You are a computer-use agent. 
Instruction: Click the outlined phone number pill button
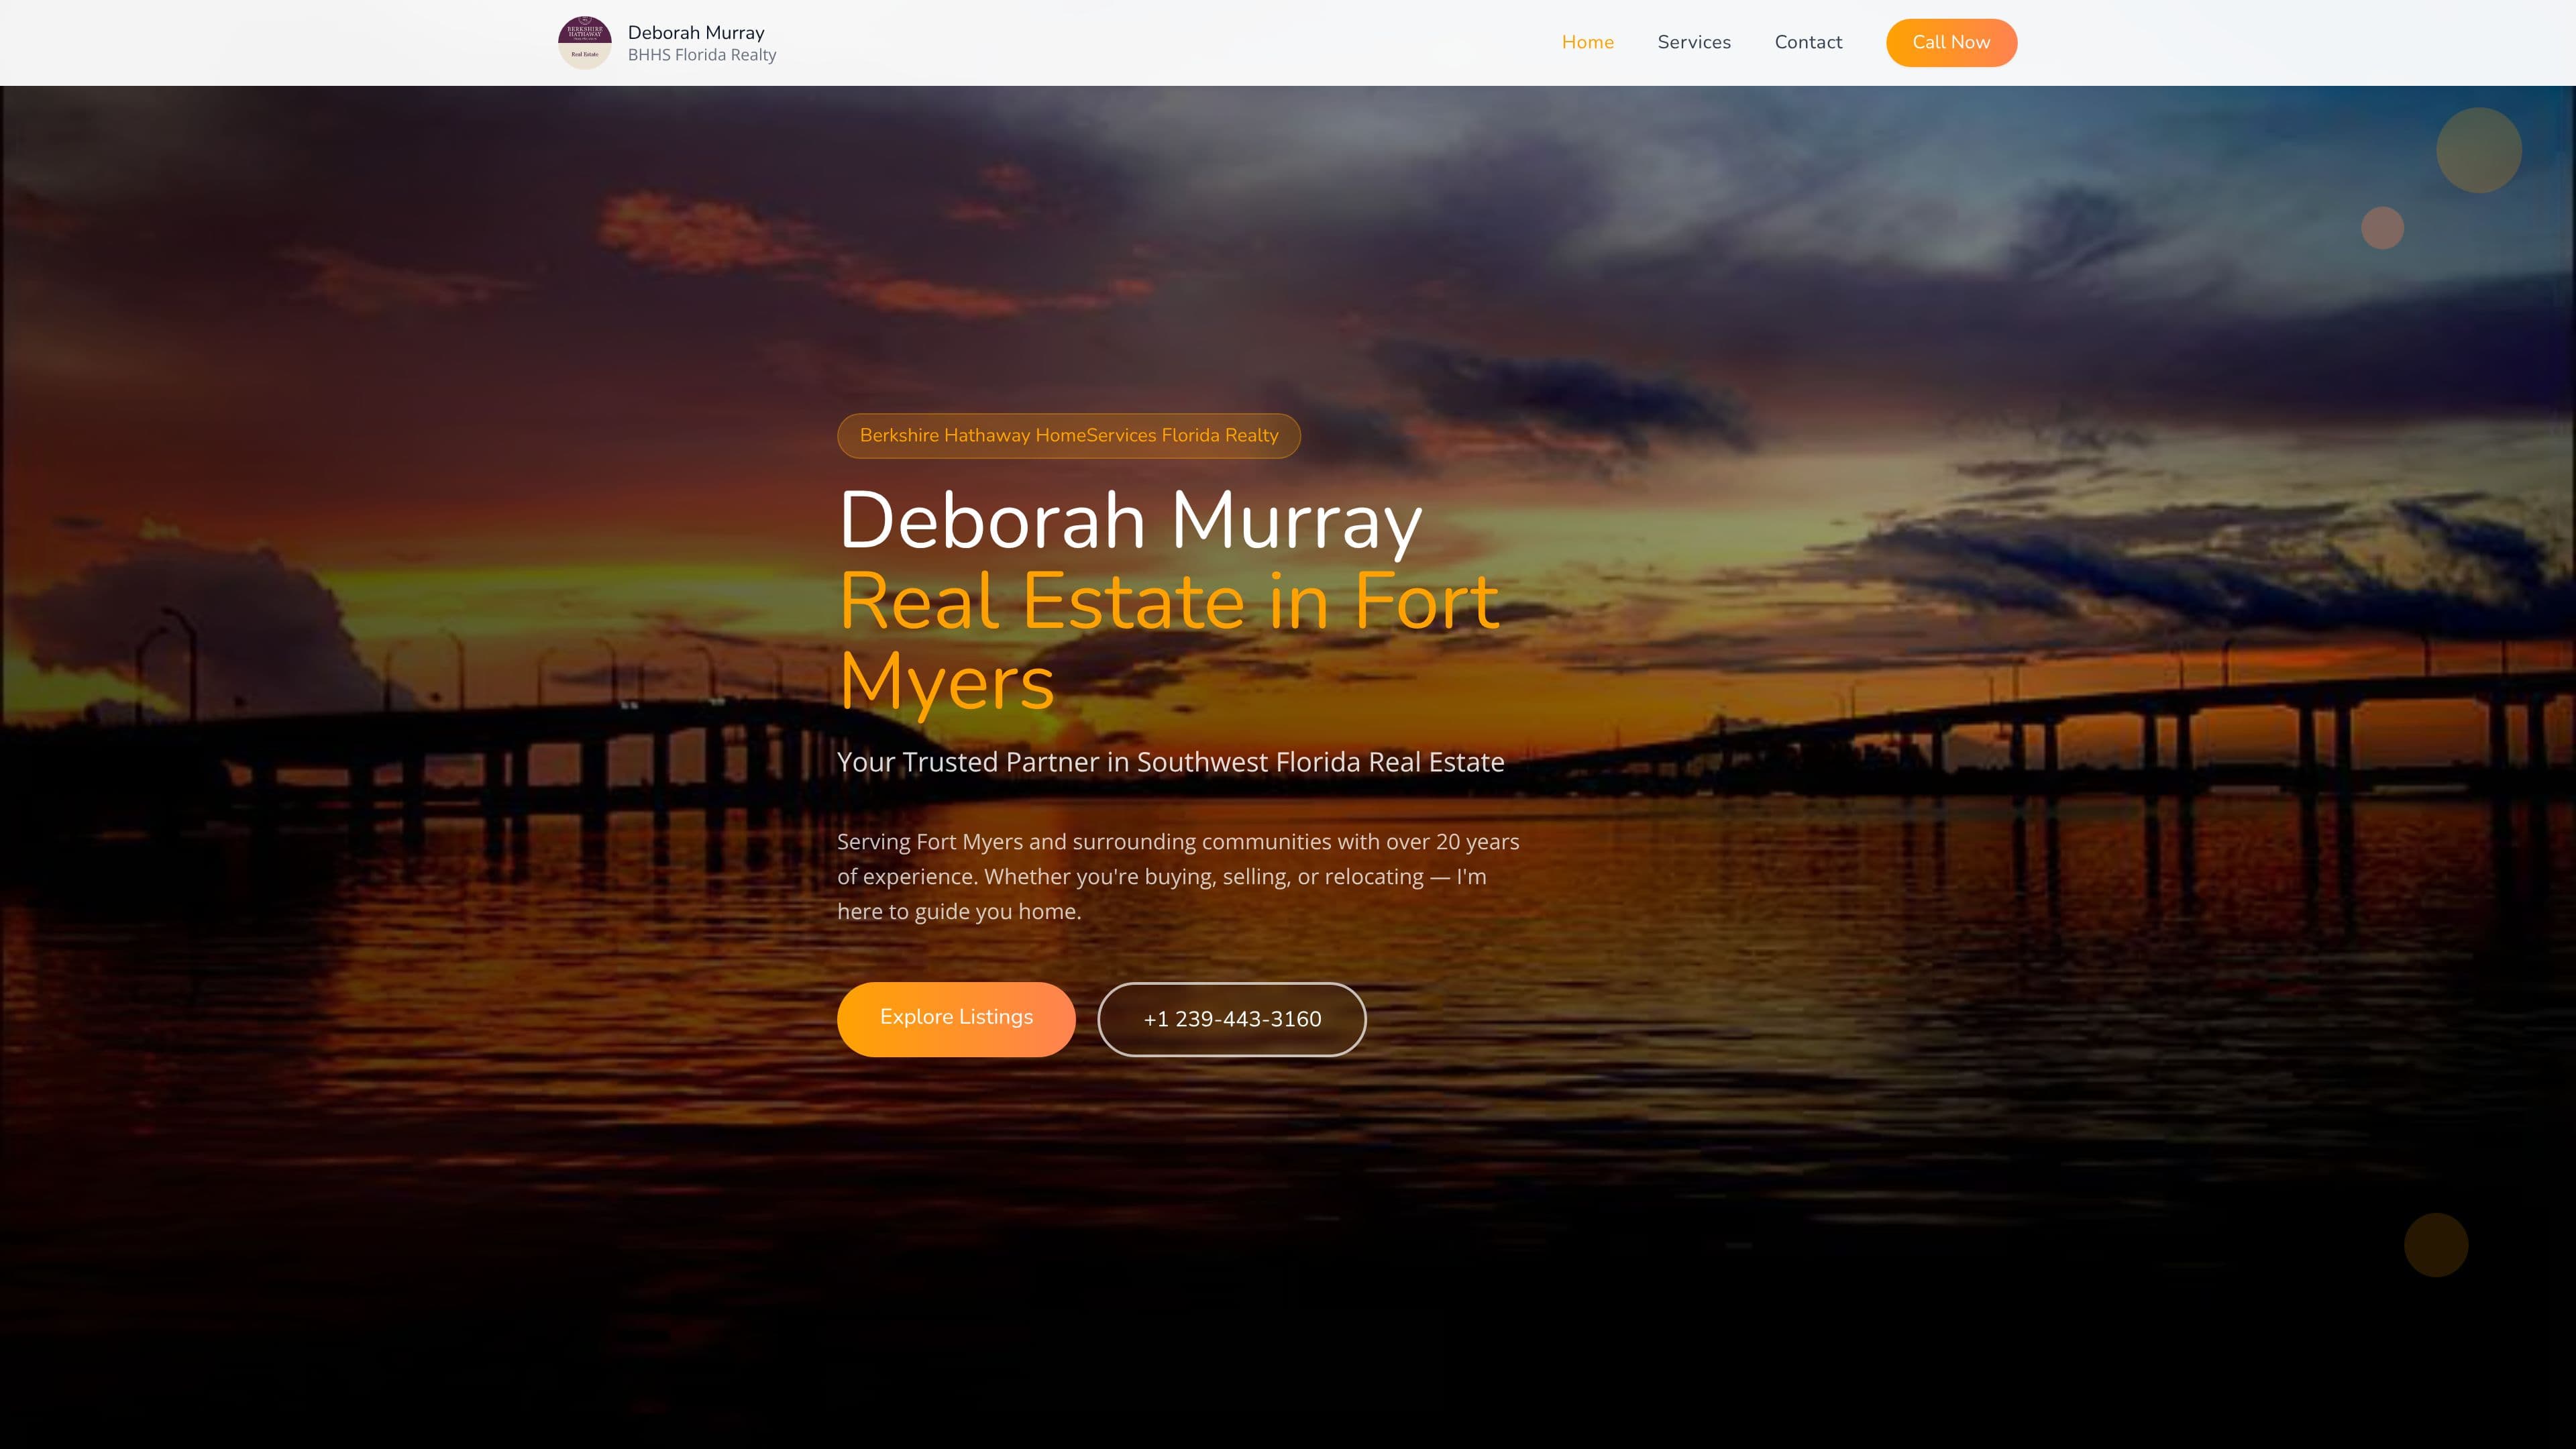click(1231, 1019)
